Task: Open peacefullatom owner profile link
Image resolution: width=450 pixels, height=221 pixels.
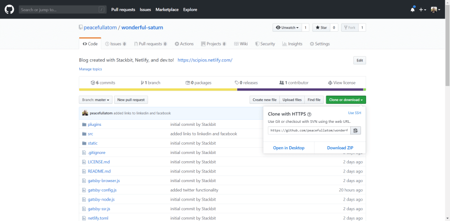Action: (x=100, y=28)
